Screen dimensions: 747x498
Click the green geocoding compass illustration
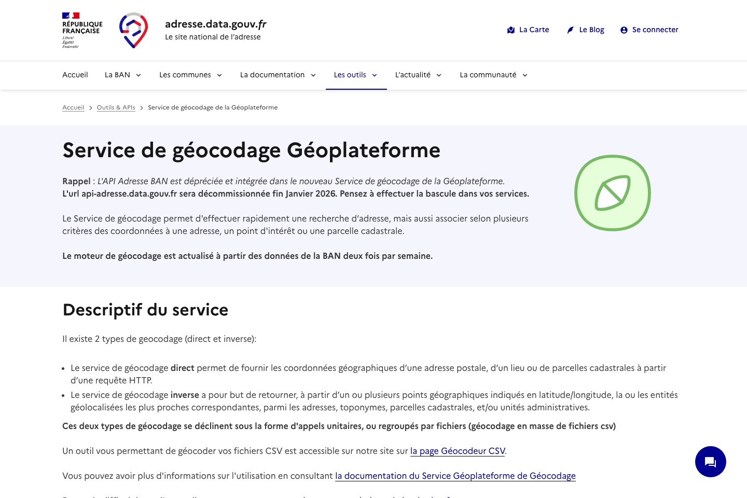point(613,193)
